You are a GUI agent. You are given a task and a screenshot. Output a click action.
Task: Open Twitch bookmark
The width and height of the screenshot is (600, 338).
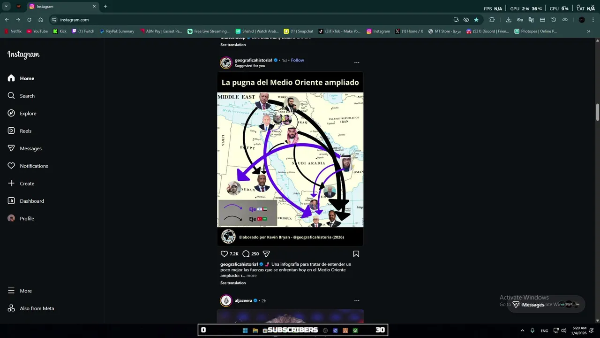click(83, 31)
